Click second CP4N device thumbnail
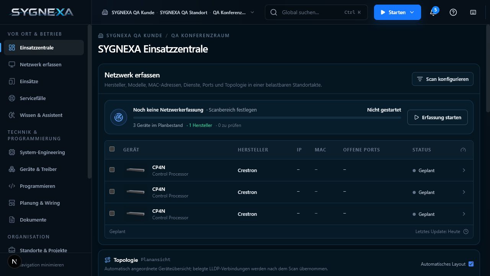 click(x=136, y=192)
